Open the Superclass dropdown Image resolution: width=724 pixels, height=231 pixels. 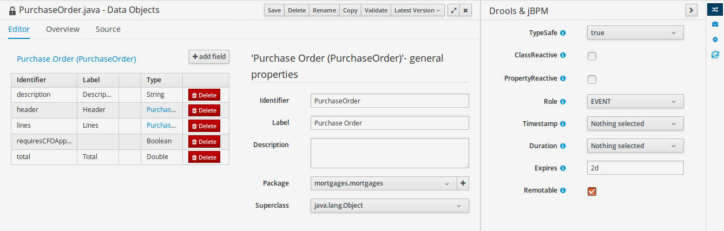pos(390,206)
